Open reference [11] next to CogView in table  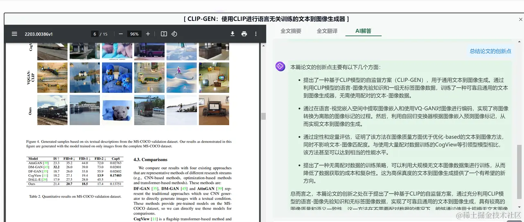[x=45, y=175]
